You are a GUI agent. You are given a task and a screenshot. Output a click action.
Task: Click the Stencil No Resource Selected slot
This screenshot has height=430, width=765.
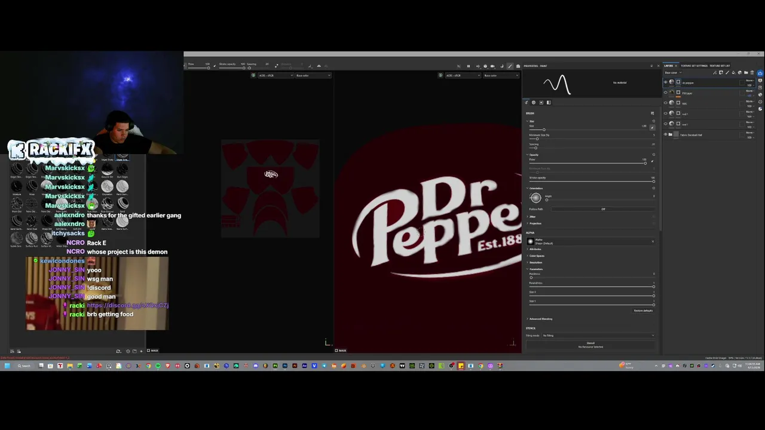(x=590, y=345)
